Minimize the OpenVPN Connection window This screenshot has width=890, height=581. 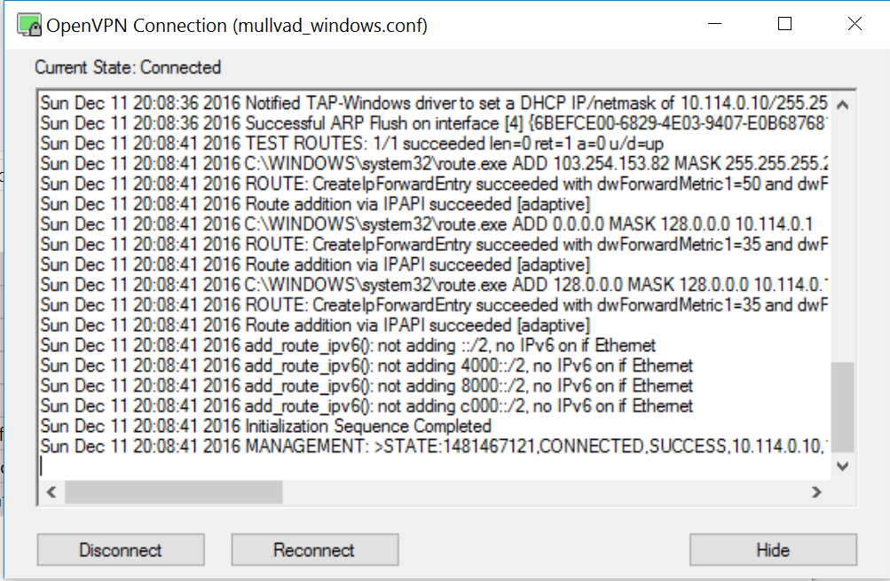(714, 25)
